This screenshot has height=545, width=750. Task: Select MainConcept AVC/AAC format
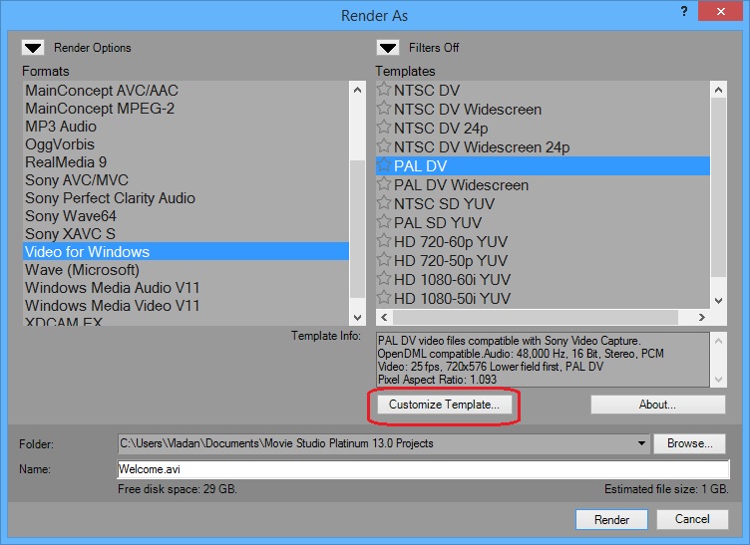pyautogui.click(x=102, y=91)
